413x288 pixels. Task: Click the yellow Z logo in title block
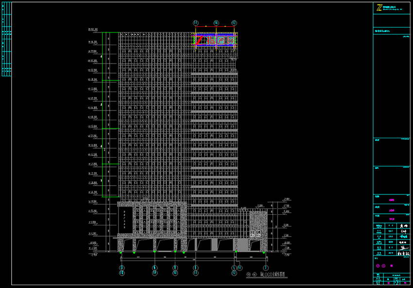[379, 8]
